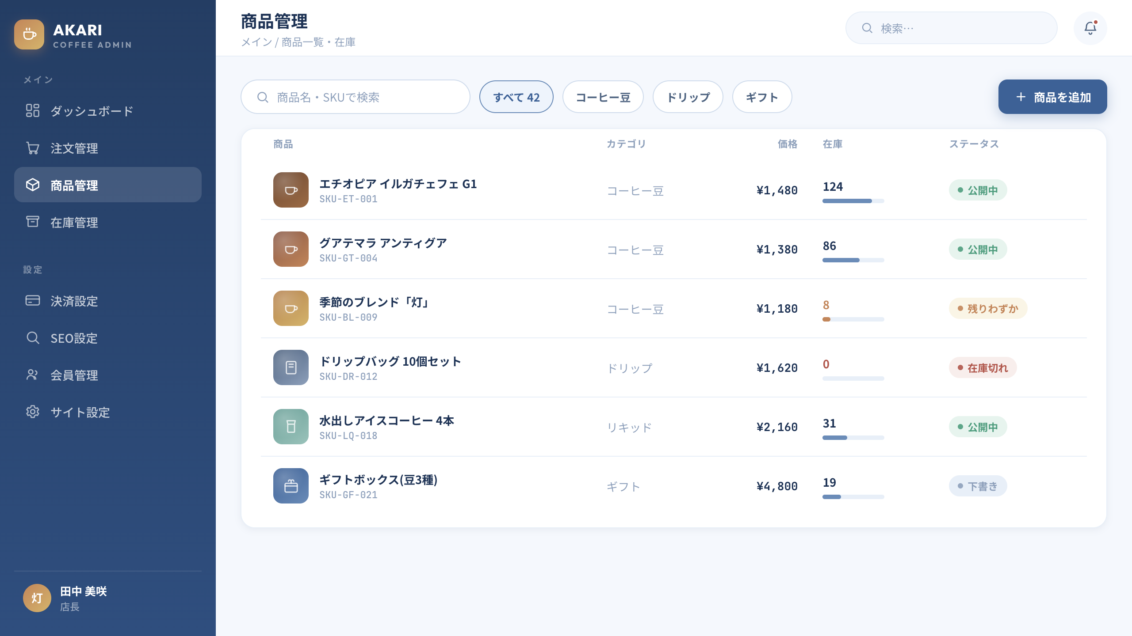
Task: Click the stock bar for 水出しアイスコーヒー row
Action: [x=853, y=438]
